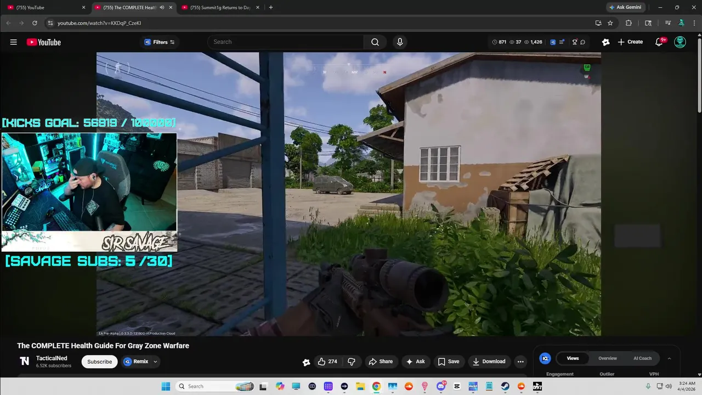702x395 pixels.
Task: Open Steam from the taskbar
Action: [505, 386]
